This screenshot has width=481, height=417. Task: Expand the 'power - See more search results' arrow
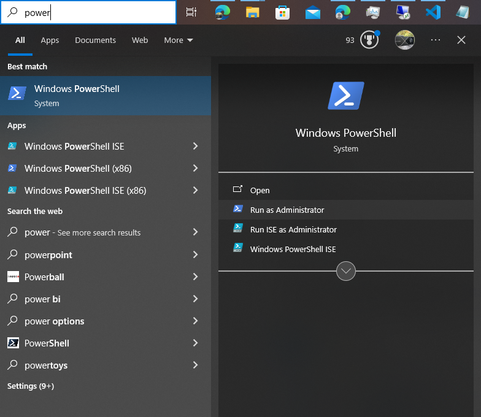(195, 232)
